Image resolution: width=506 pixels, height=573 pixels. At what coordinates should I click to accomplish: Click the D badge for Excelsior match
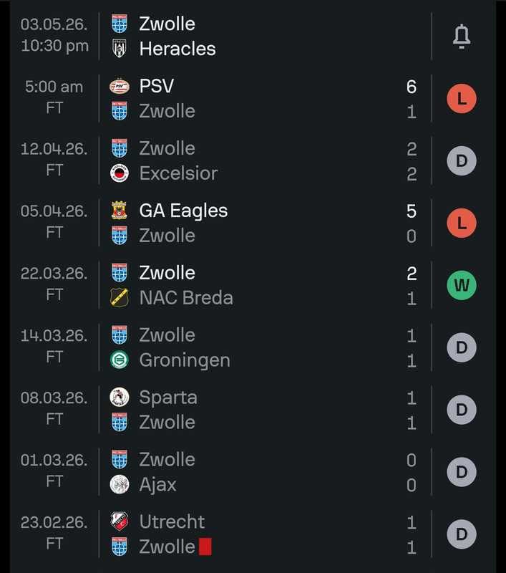click(462, 161)
